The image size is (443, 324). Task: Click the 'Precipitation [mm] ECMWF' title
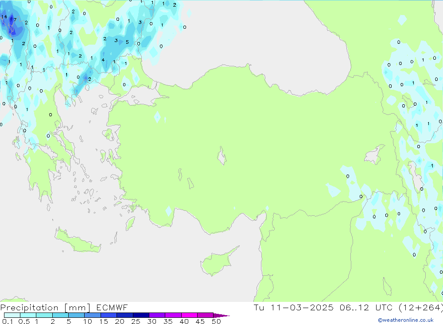(64, 307)
